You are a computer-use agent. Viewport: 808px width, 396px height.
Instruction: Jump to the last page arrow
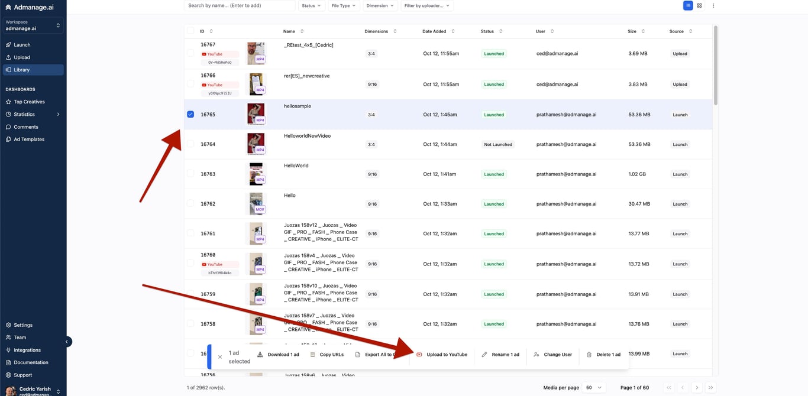click(711, 388)
